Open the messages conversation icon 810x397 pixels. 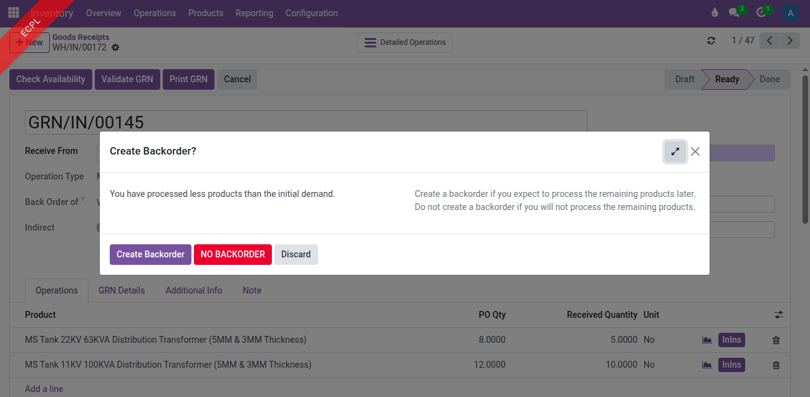[735, 13]
